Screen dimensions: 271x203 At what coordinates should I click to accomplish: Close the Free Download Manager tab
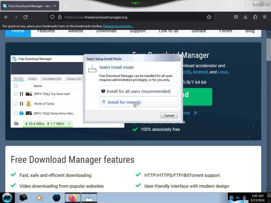point(55,6)
